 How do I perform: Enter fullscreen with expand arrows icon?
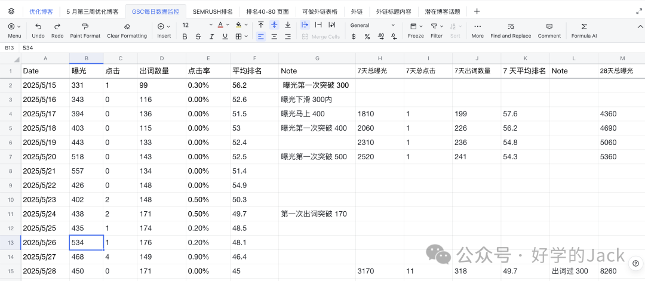coord(639,11)
